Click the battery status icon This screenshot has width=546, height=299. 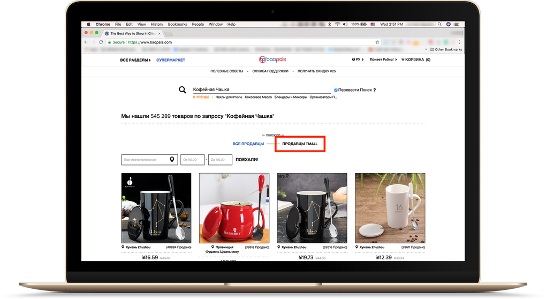pos(363,25)
